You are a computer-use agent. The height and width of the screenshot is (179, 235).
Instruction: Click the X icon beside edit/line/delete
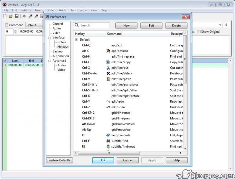108,73
